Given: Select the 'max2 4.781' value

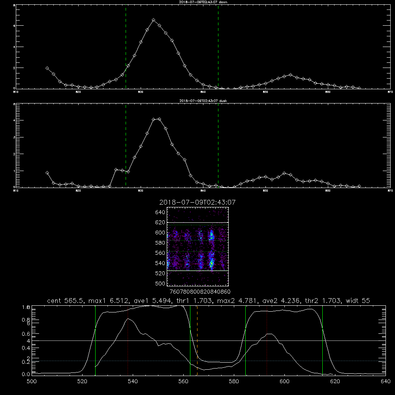Looking at the screenshot, I should (238, 301).
